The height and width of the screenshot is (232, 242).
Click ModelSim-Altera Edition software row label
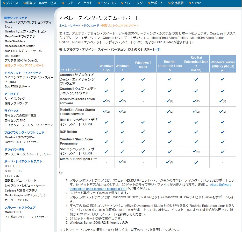(x=77, y=101)
